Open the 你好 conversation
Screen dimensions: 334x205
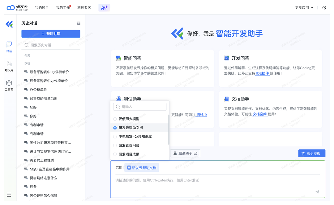point(33,116)
